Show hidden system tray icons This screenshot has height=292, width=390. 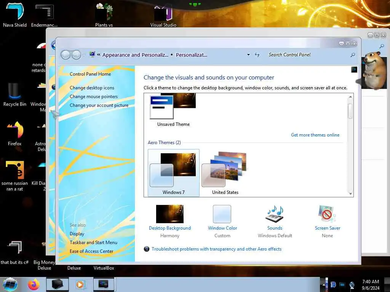[x=324, y=285]
